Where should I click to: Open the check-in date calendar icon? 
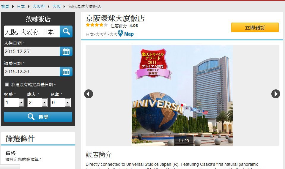[x=66, y=51]
